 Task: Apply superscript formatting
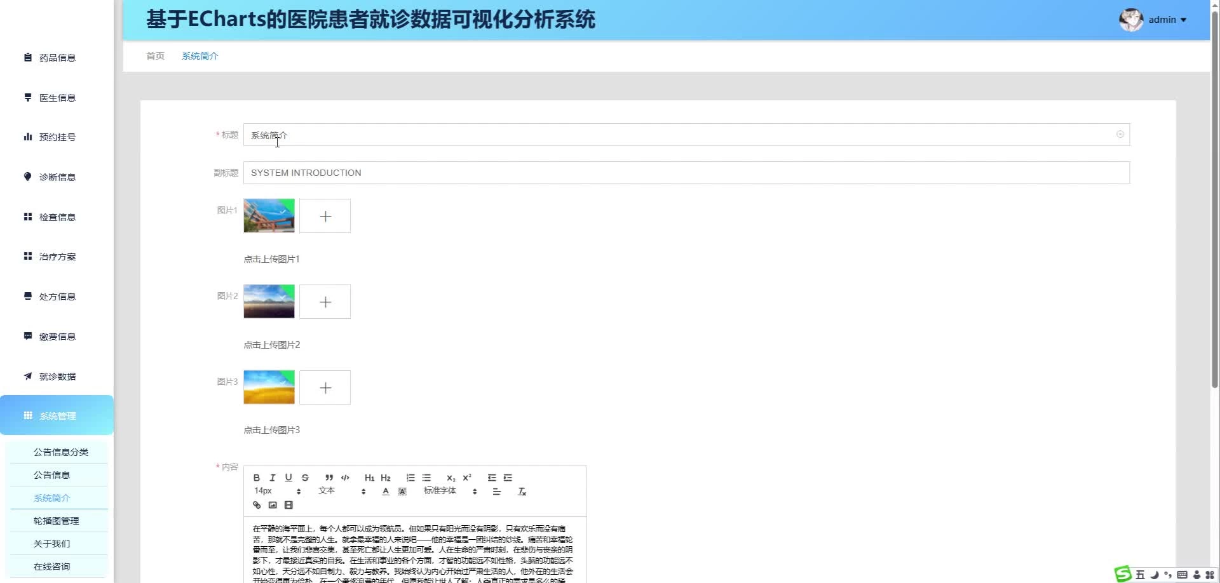pos(467,478)
